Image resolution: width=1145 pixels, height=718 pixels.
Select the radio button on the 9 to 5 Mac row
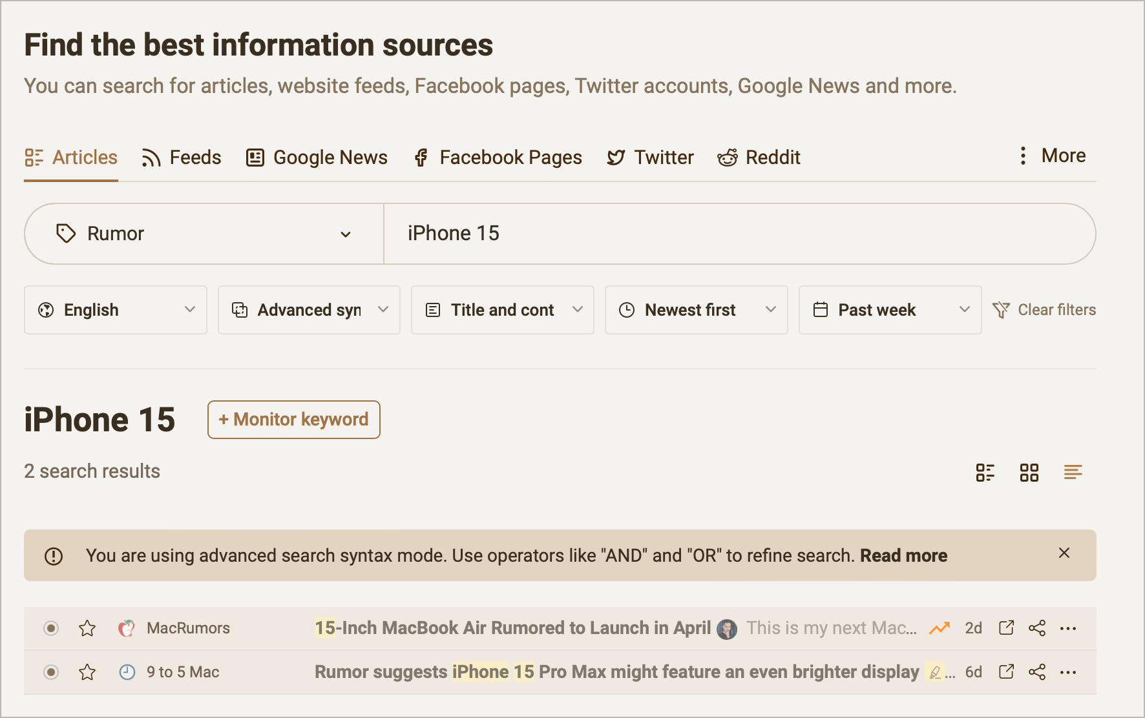[x=51, y=672]
